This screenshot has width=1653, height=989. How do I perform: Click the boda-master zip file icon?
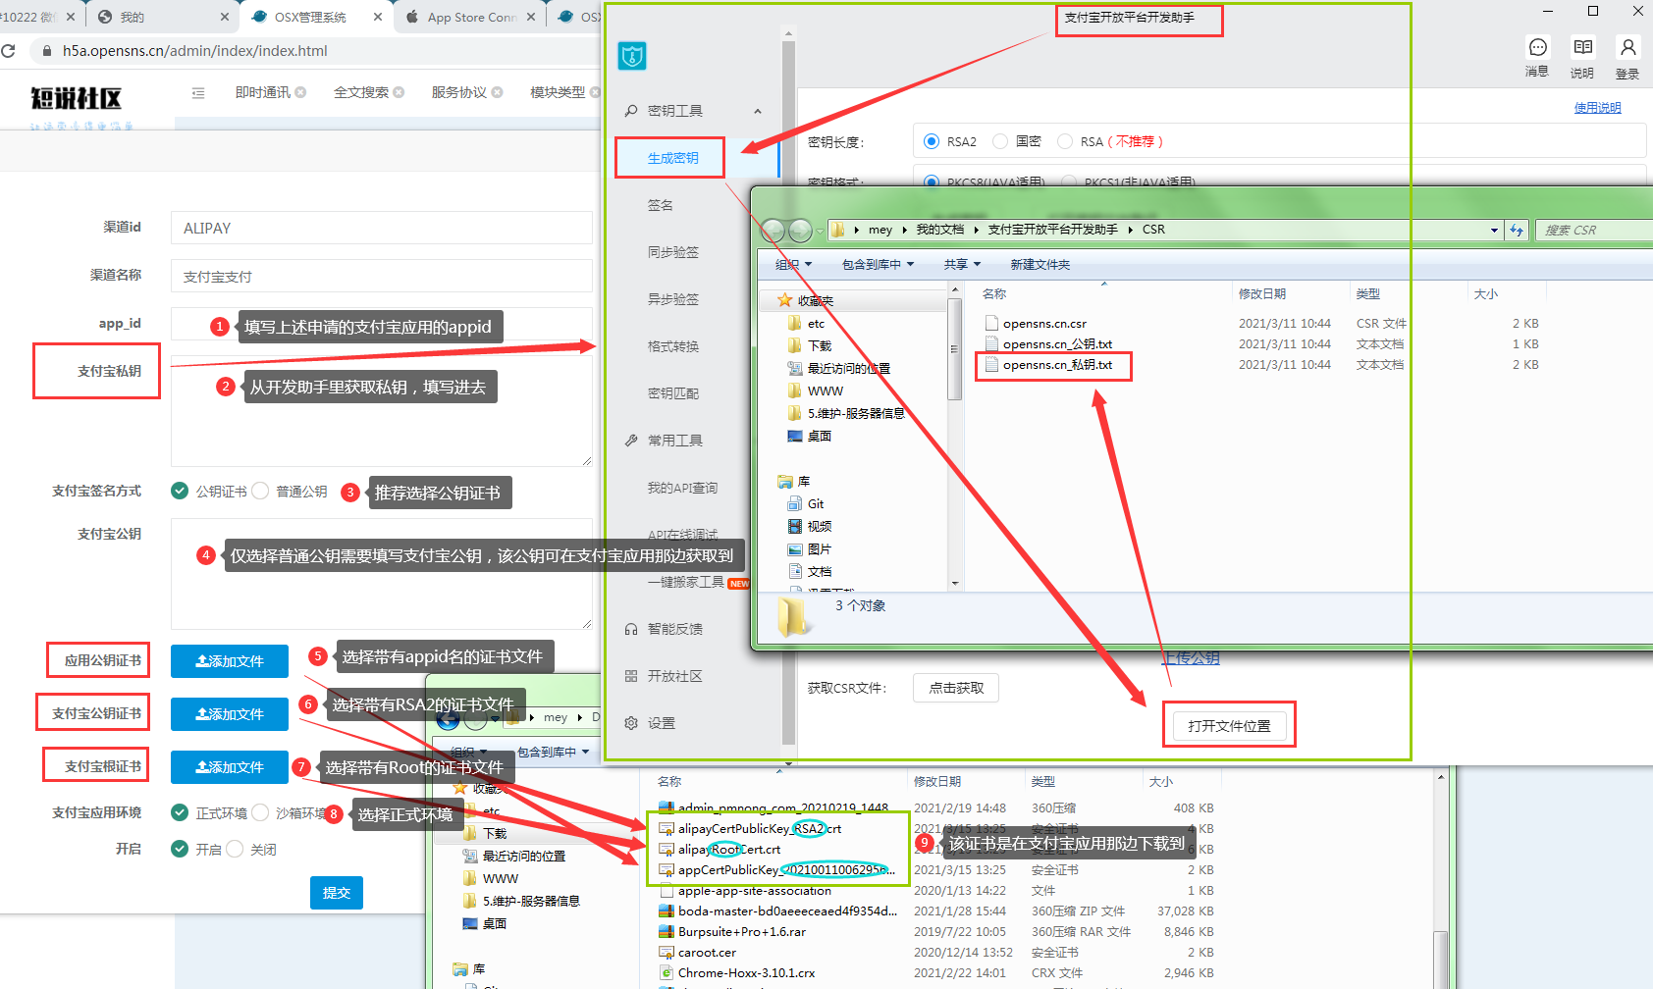tap(667, 911)
